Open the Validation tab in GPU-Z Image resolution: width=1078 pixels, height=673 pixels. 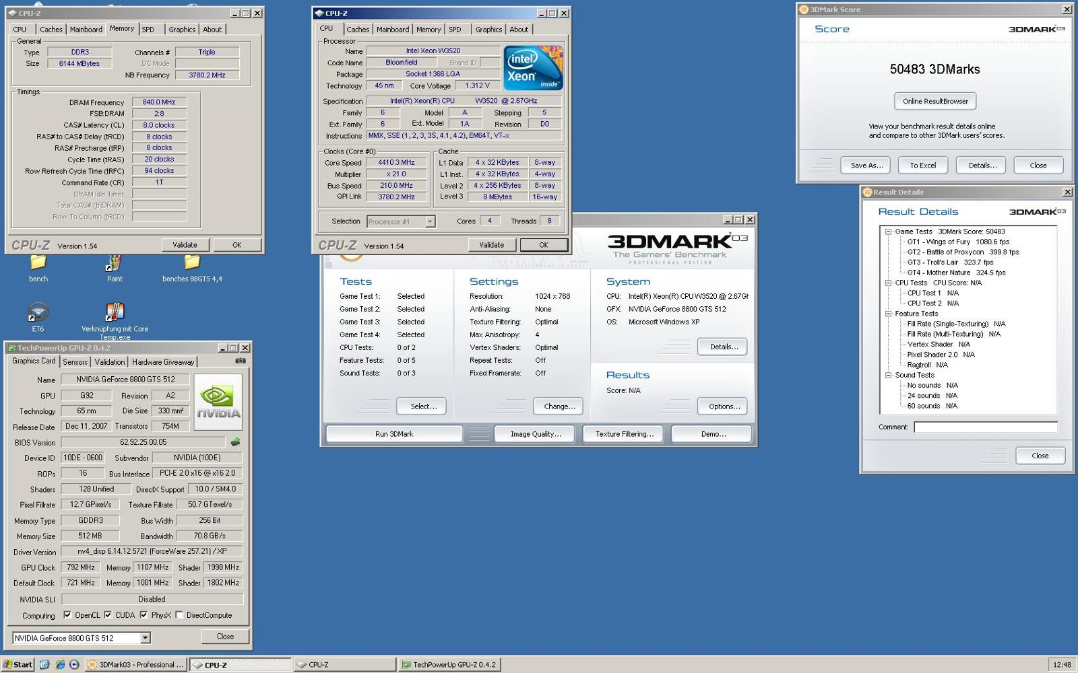(x=109, y=362)
